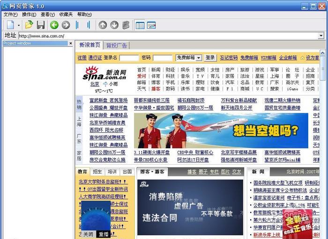This screenshot has height=239, width=328.
Task: Click the 企业邮箱 link
Action: tap(288, 58)
